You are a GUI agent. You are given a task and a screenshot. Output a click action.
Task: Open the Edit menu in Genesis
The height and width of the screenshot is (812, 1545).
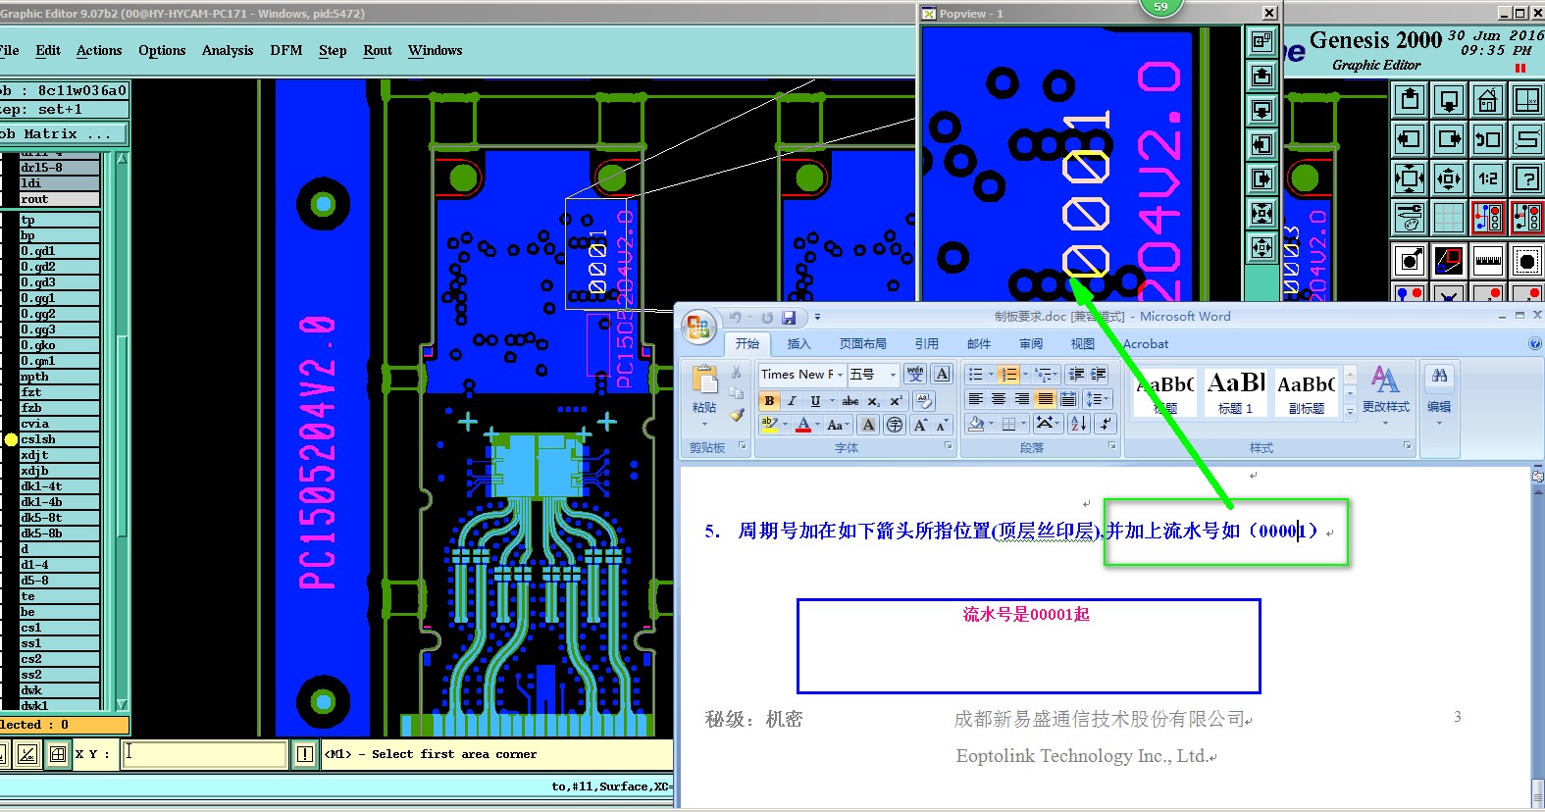pyautogui.click(x=48, y=51)
